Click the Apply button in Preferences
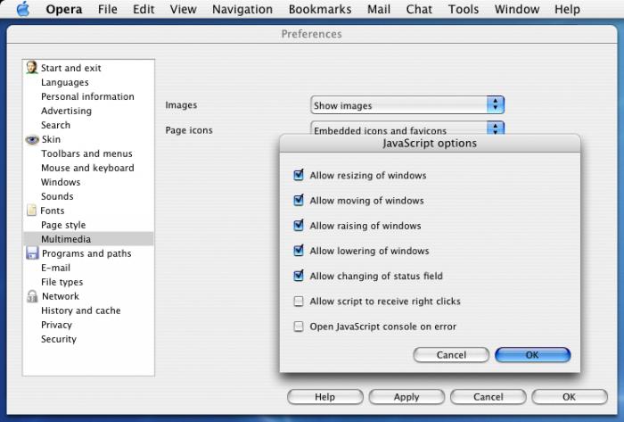This screenshot has width=624, height=422. [406, 397]
